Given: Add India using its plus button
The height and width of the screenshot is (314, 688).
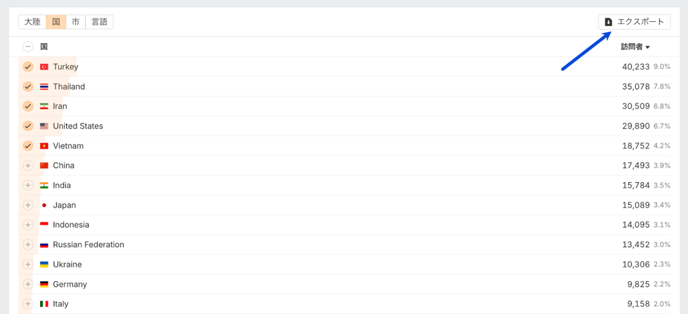Looking at the screenshot, I should point(28,185).
